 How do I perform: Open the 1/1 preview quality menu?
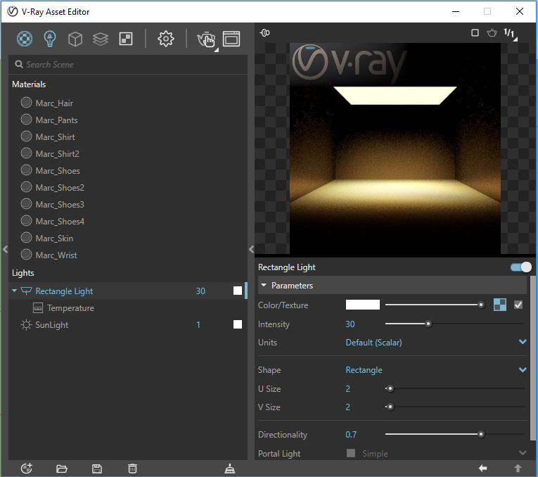pos(510,34)
